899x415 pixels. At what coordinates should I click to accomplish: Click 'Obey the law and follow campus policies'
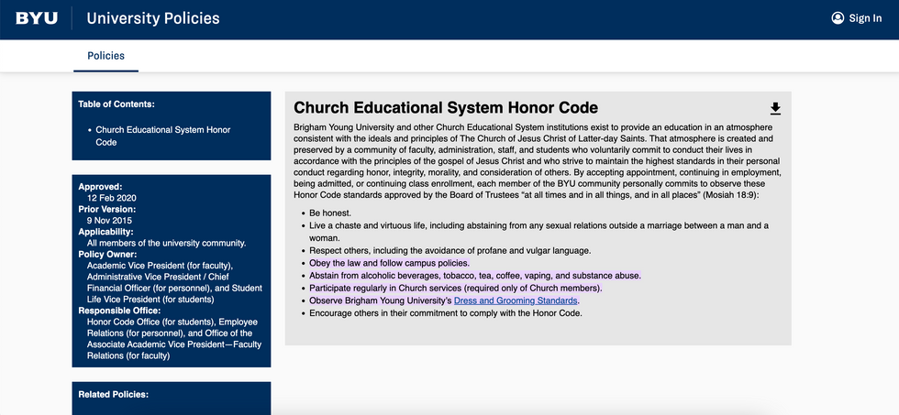click(389, 263)
